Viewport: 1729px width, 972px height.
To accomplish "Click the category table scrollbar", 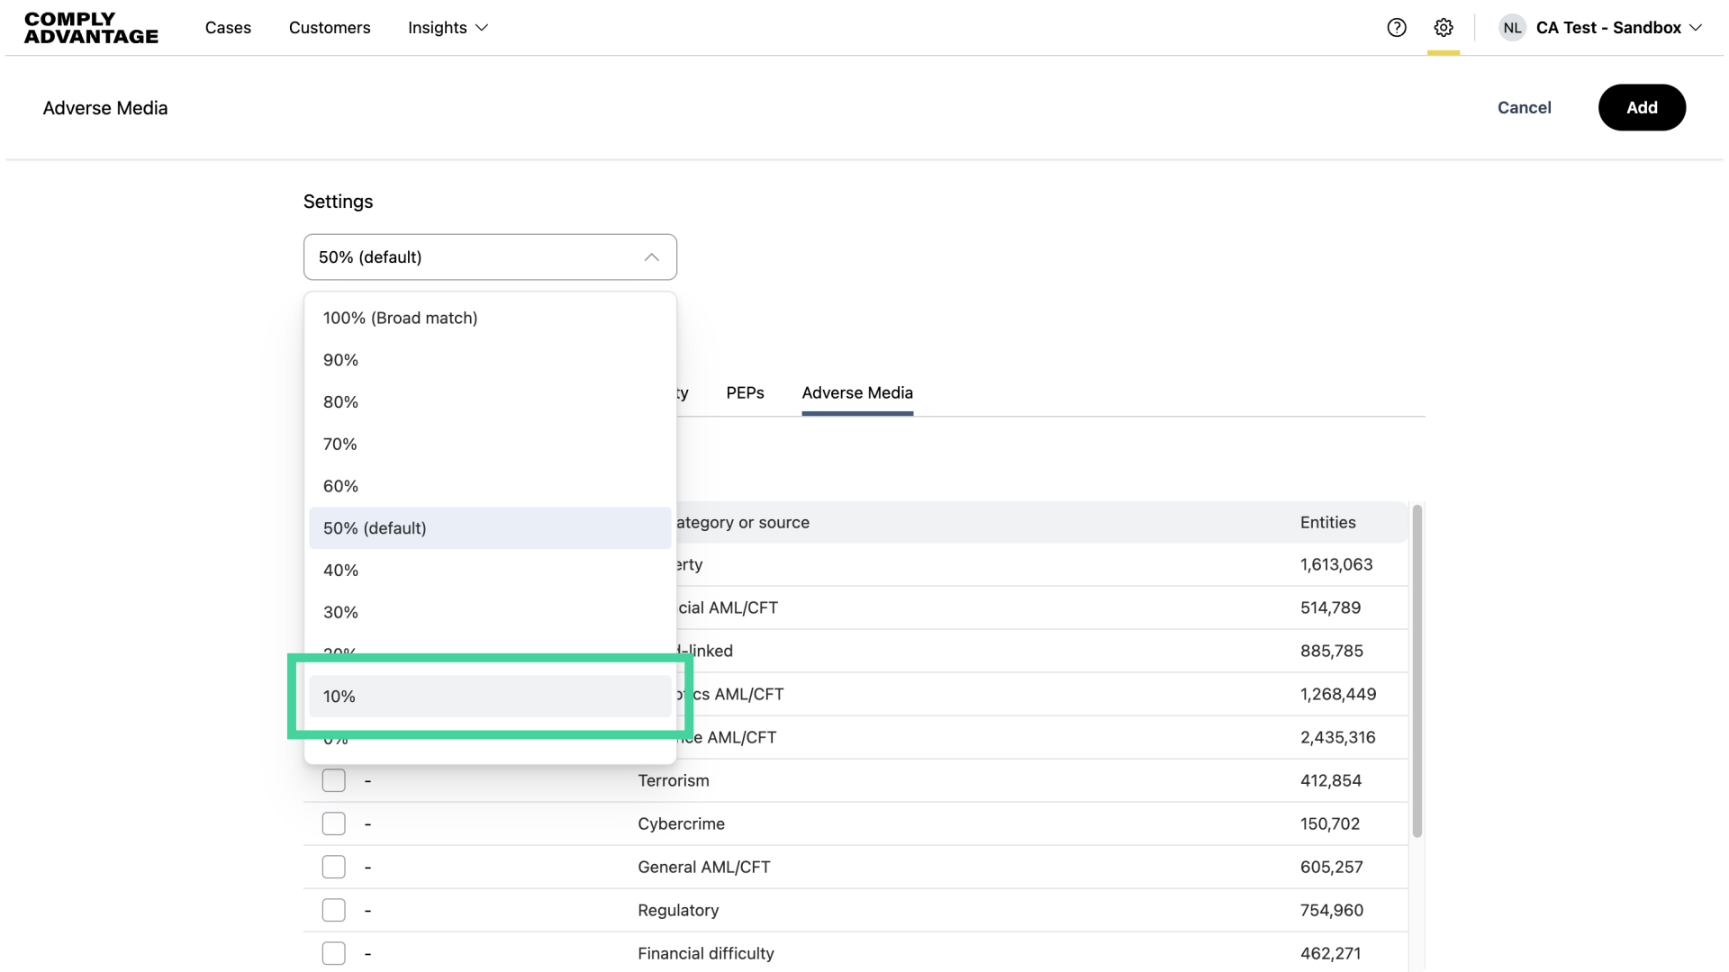I will pyautogui.click(x=1417, y=670).
